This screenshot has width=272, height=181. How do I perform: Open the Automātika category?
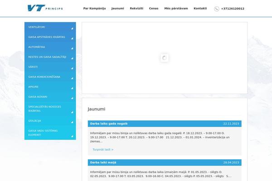coord(37,47)
